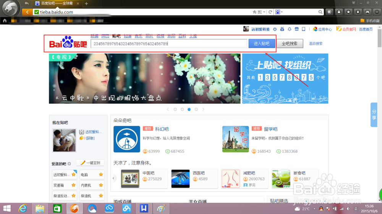Close the 百度贴吧 browser tab
Screen dimensions: 382x214
pos(78,3)
